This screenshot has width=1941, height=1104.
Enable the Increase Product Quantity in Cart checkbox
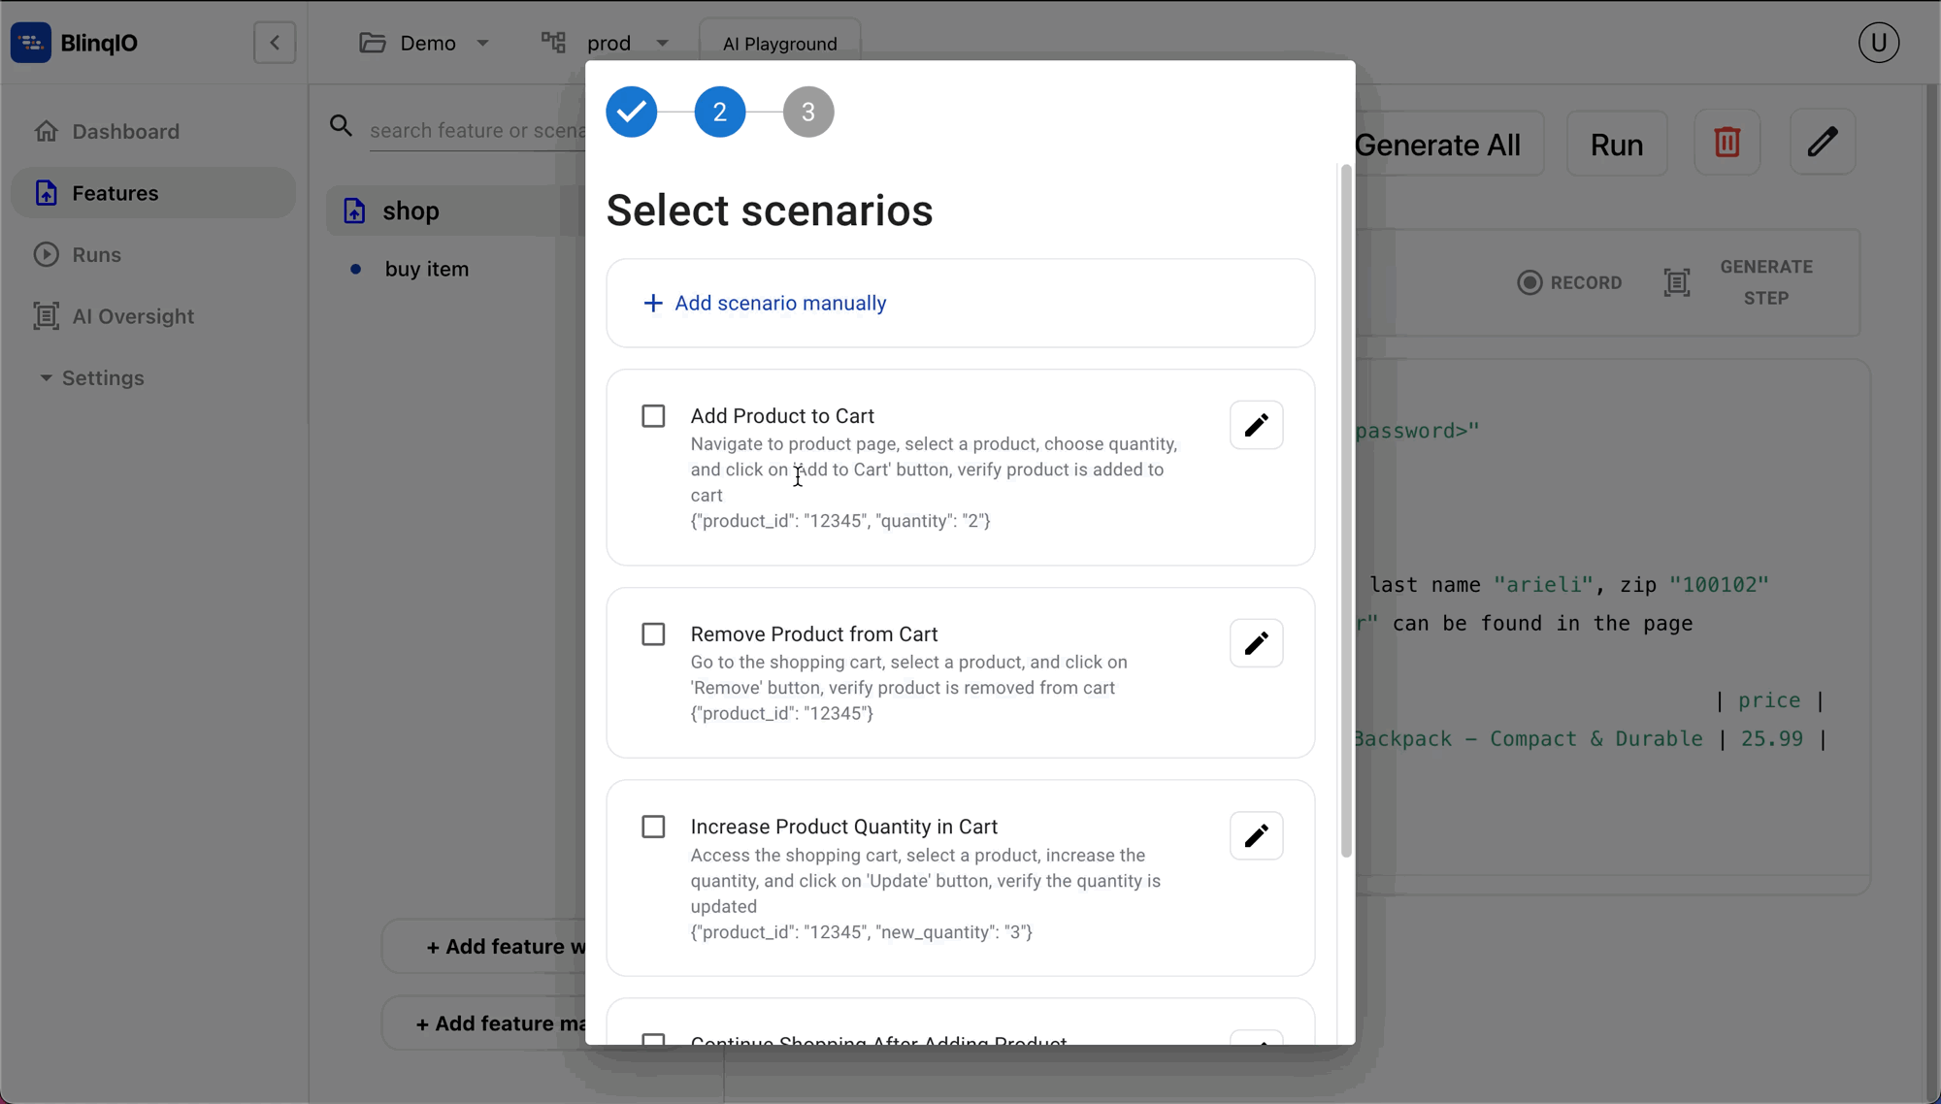tap(653, 826)
